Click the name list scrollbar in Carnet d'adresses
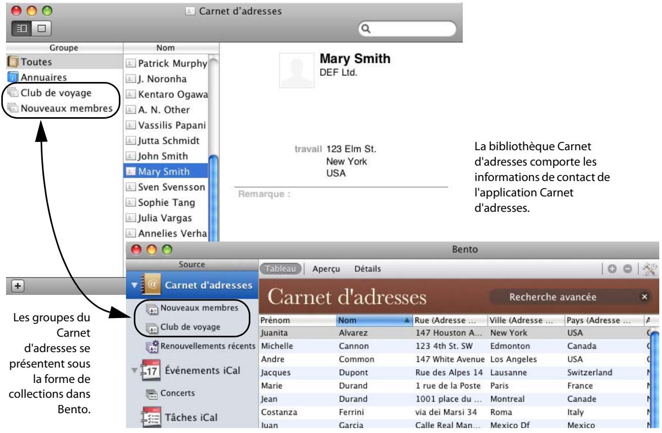Viewport: 662px width, 433px height. click(x=213, y=198)
